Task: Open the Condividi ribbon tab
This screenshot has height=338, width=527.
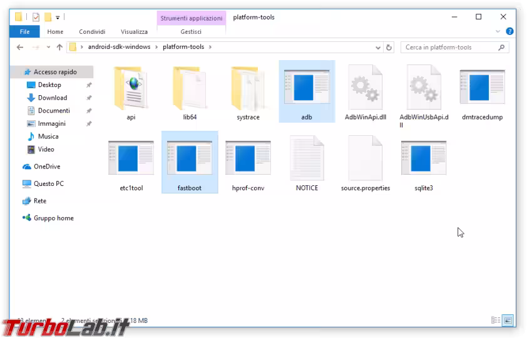Action: [x=92, y=31]
